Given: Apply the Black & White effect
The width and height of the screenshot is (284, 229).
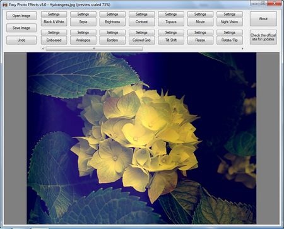Looking at the screenshot, I should 54,22.
